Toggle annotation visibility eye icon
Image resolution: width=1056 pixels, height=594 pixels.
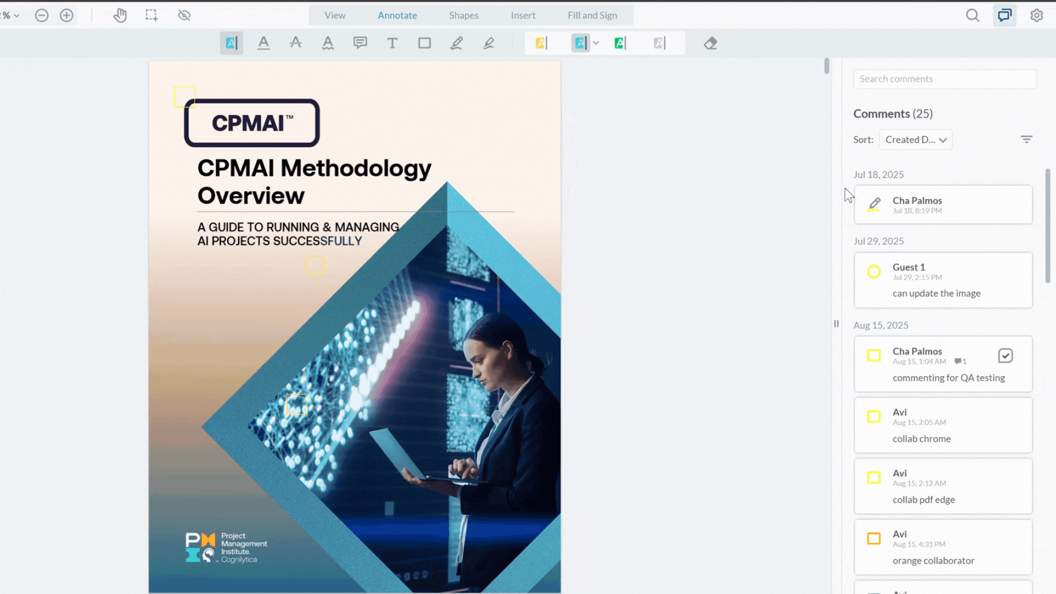click(184, 15)
